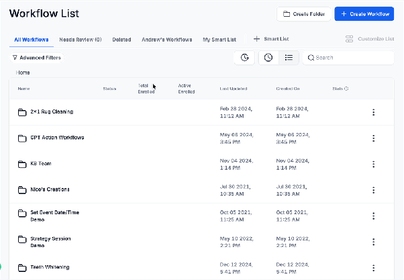
Task: Open the GPT Action Workflows folder
Action: click(x=57, y=138)
